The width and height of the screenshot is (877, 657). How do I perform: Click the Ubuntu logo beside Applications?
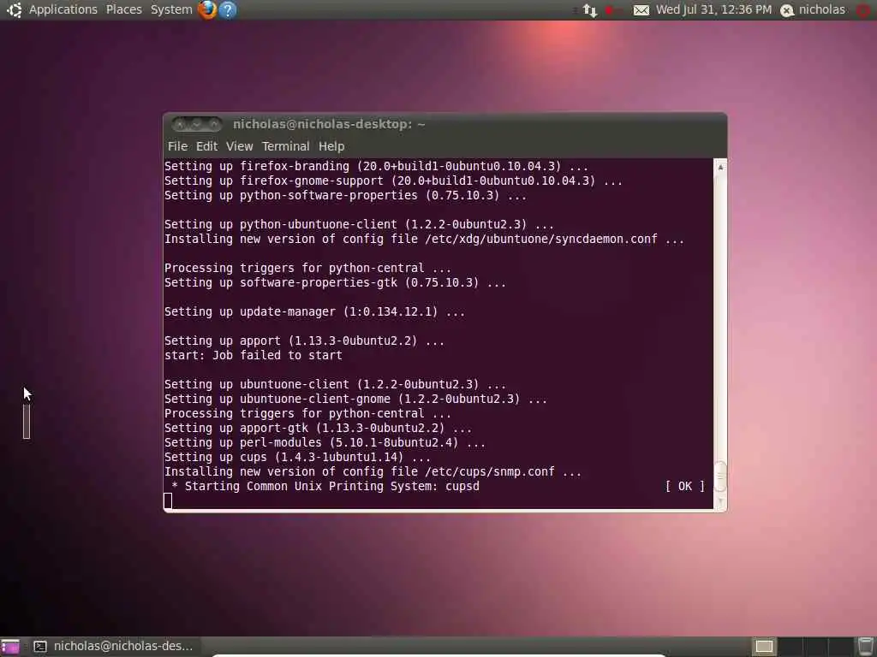[x=14, y=9]
